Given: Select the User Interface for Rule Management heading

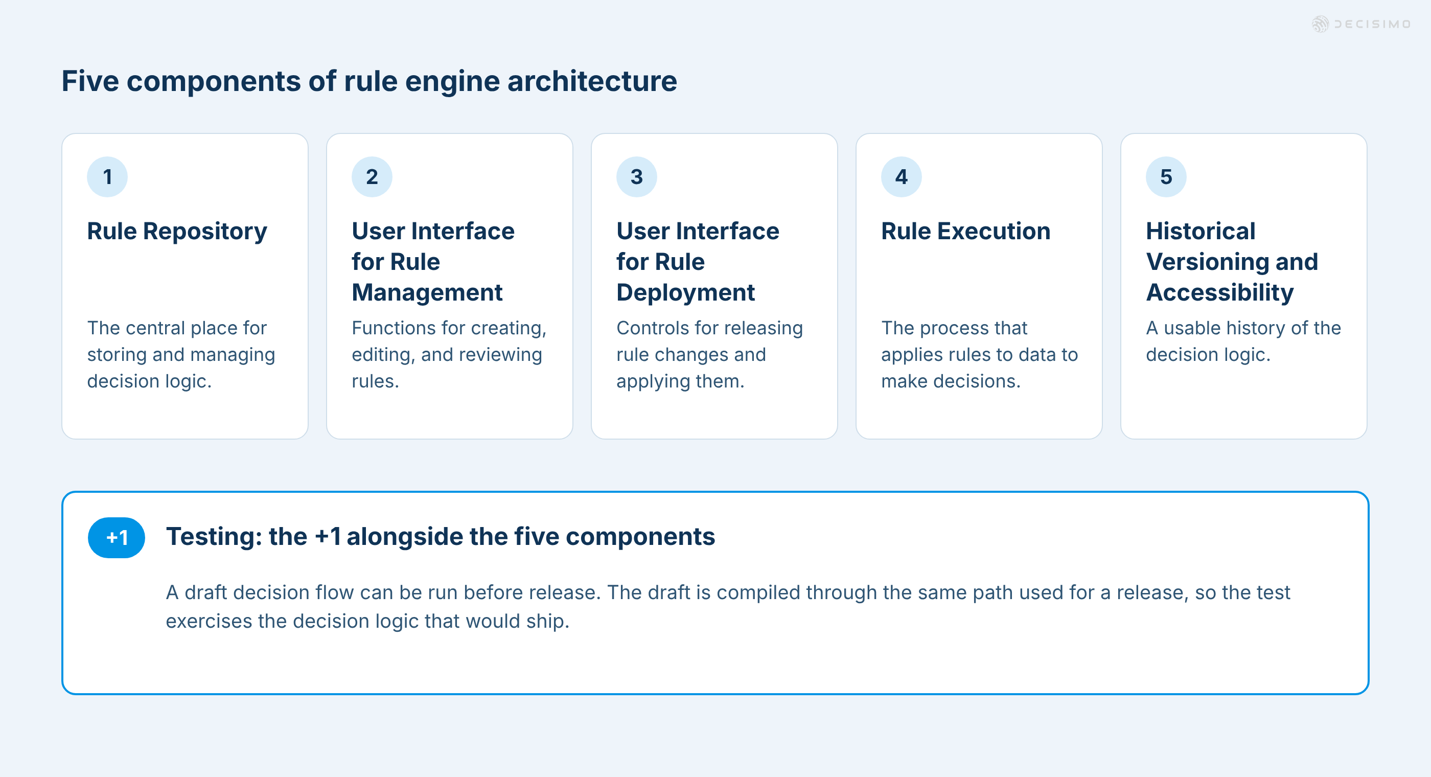Looking at the screenshot, I should 433,261.
